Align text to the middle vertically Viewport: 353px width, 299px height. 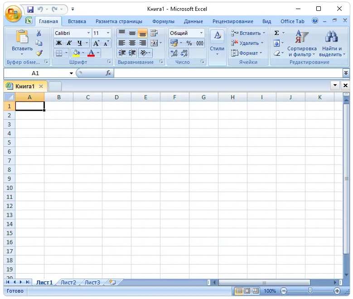[132, 33]
